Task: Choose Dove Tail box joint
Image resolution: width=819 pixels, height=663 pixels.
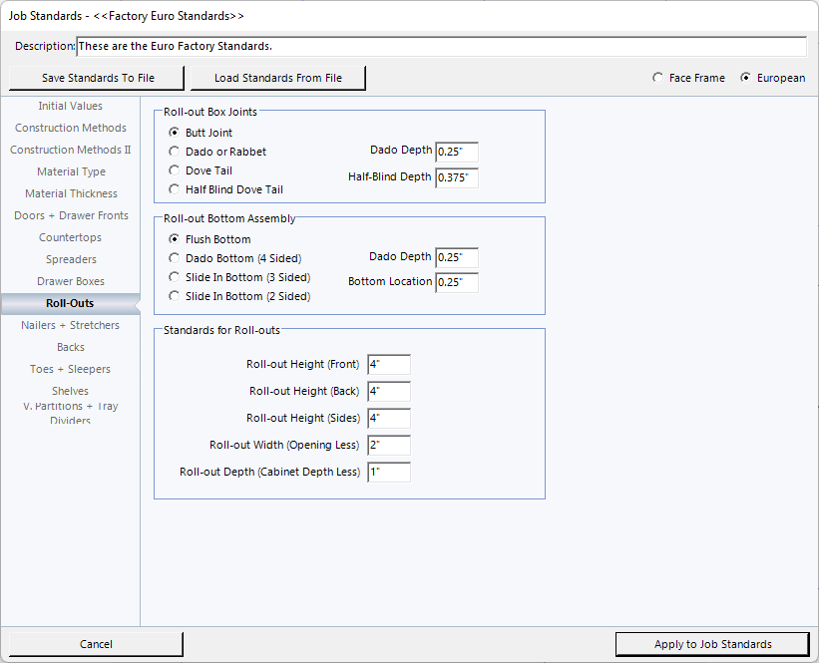Action: click(175, 170)
